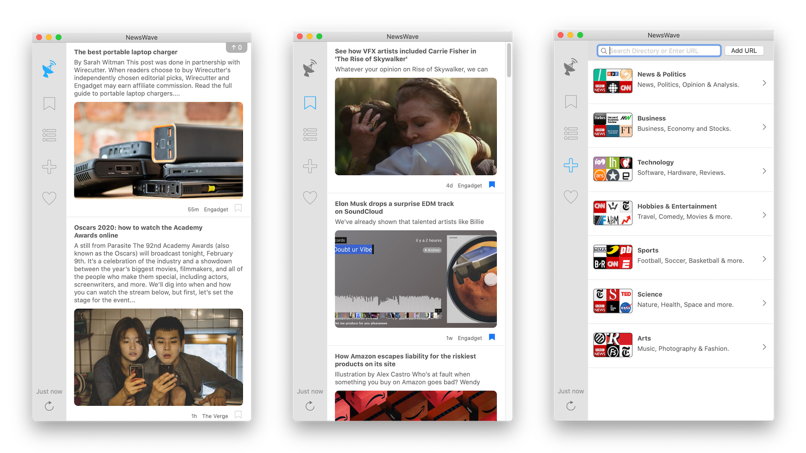Image resolution: width=806 pixels, height=453 pixels.
Task: Click 'Just now' status in left window
Action: 49,392
